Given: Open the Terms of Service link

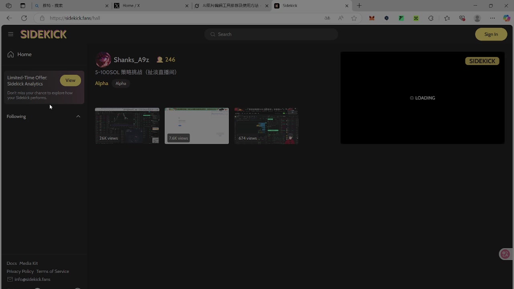Looking at the screenshot, I should tap(53, 271).
